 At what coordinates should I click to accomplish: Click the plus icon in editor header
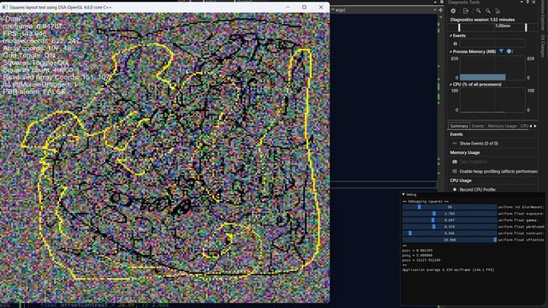coord(440,10)
